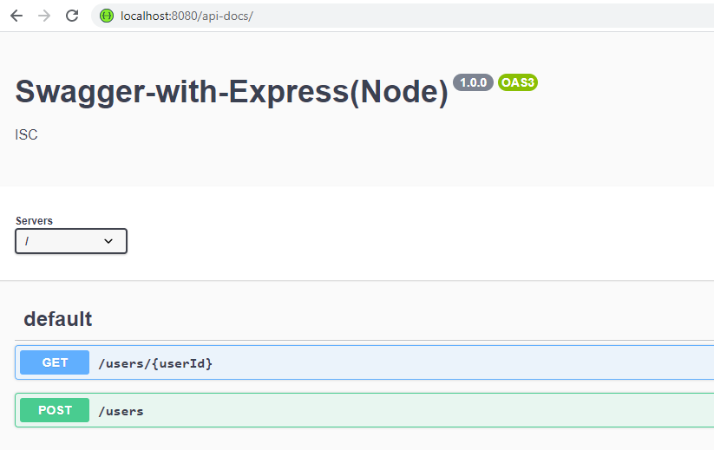Open the Servers dropdown
The image size is (714, 450).
71,241
